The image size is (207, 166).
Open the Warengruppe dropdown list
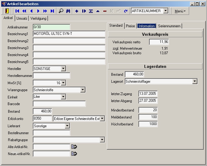(83, 90)
